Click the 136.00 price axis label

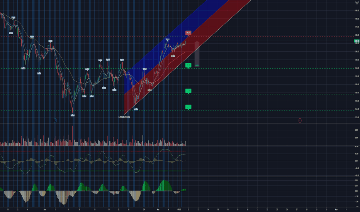[x=357, y=60]
